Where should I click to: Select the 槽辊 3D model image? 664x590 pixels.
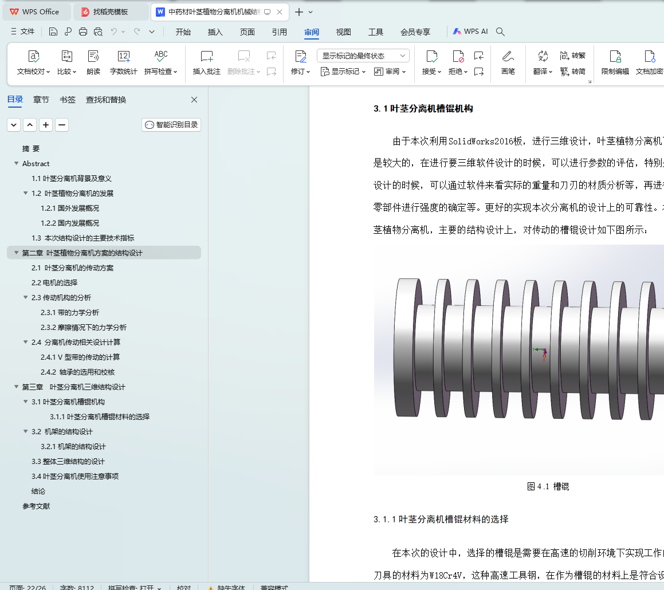click(519, 360)
